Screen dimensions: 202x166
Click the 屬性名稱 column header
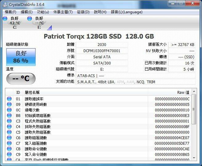click(85, 93)
